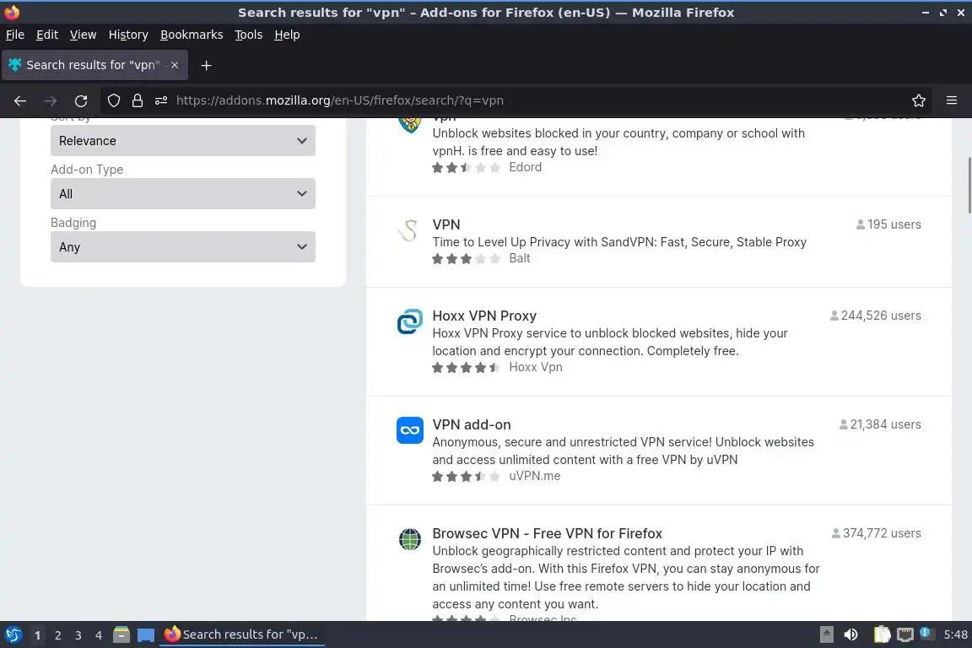Image resolution: width=972 pixels, height=648 pixels.
Task: Click the taskbar clock showing 5:48
Action: tap(955, 635)
